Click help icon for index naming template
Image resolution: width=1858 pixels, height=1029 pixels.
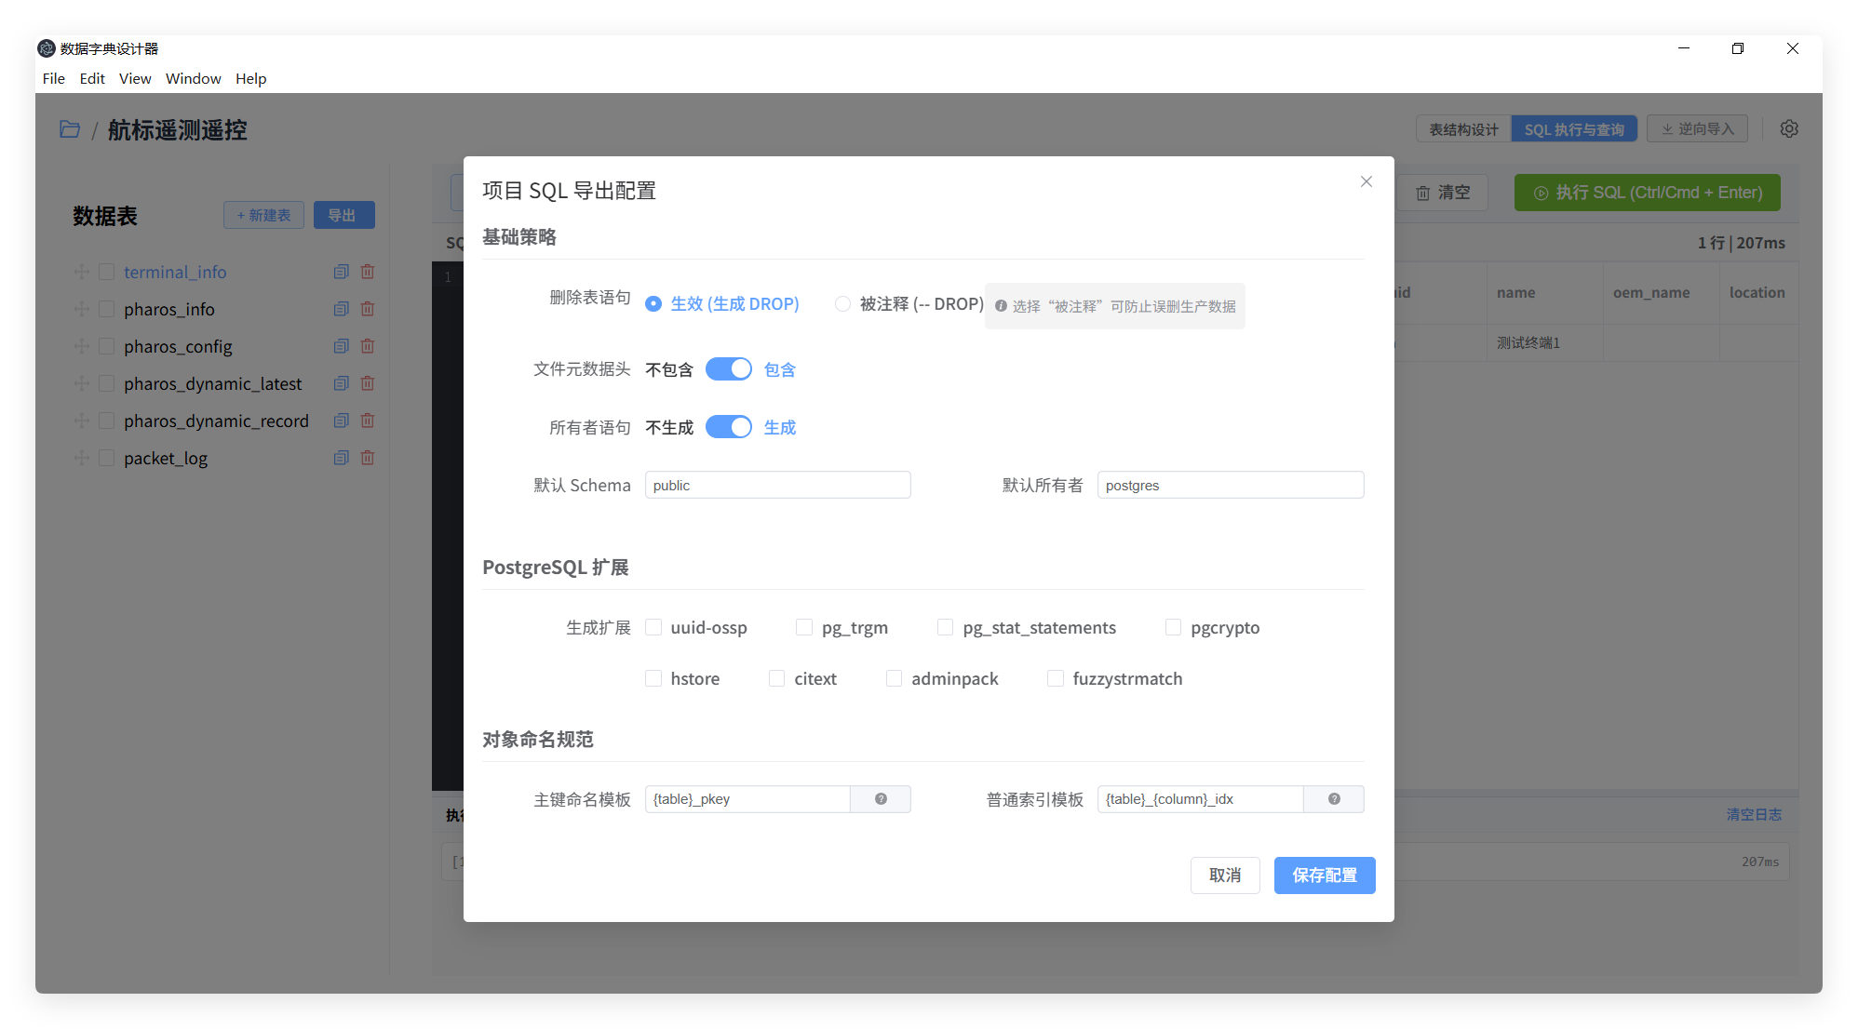pyautogui.click(x=1334, y=799)
